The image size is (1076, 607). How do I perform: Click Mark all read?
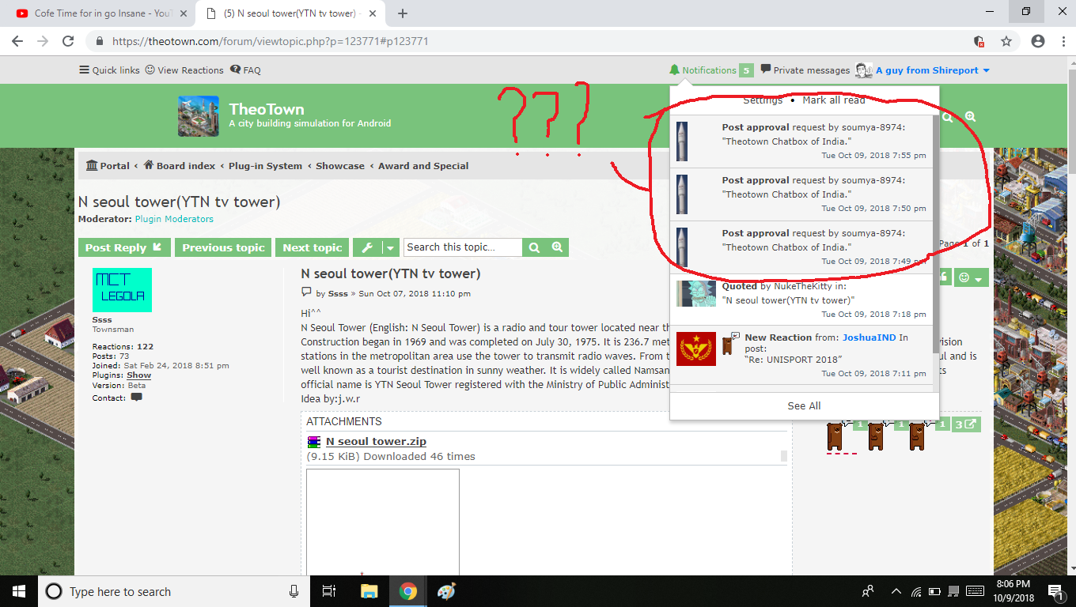pyautogui.click(x=834, y=100)
